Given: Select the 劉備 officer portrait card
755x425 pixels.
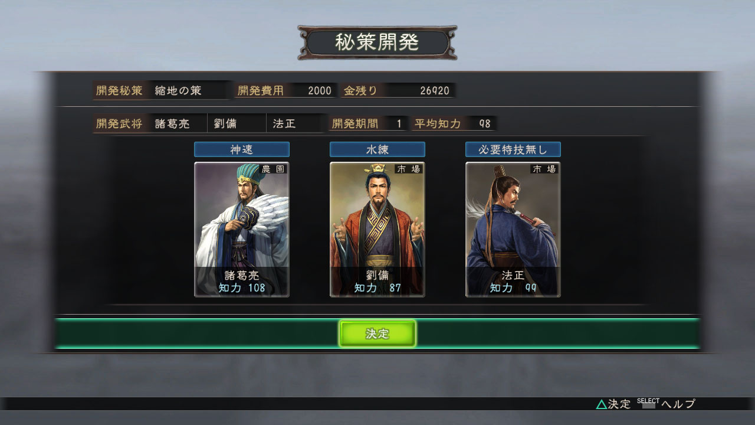Looking at the screenshot, I should click(377, 230).
